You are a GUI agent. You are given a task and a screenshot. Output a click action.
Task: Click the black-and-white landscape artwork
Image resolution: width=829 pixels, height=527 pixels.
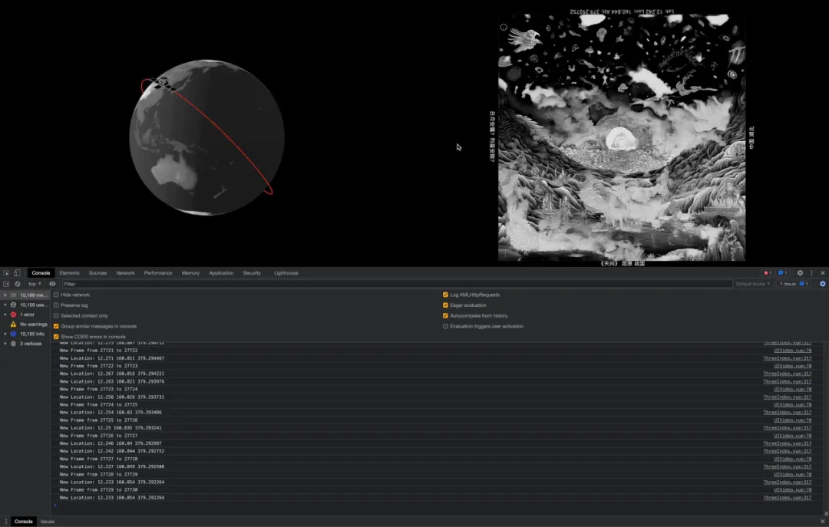pos(622,137)
